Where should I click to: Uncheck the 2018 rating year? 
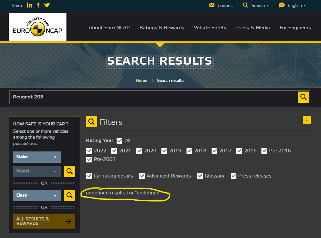pyautogui.click(x=189, y=151)
